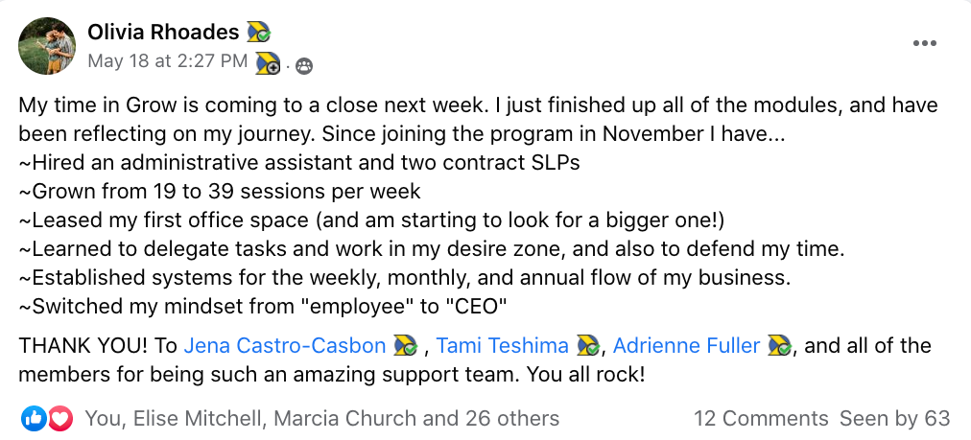Open Olivia Rhoades' profile via her name
Viewport: 971px width, 440px height.
163,33
